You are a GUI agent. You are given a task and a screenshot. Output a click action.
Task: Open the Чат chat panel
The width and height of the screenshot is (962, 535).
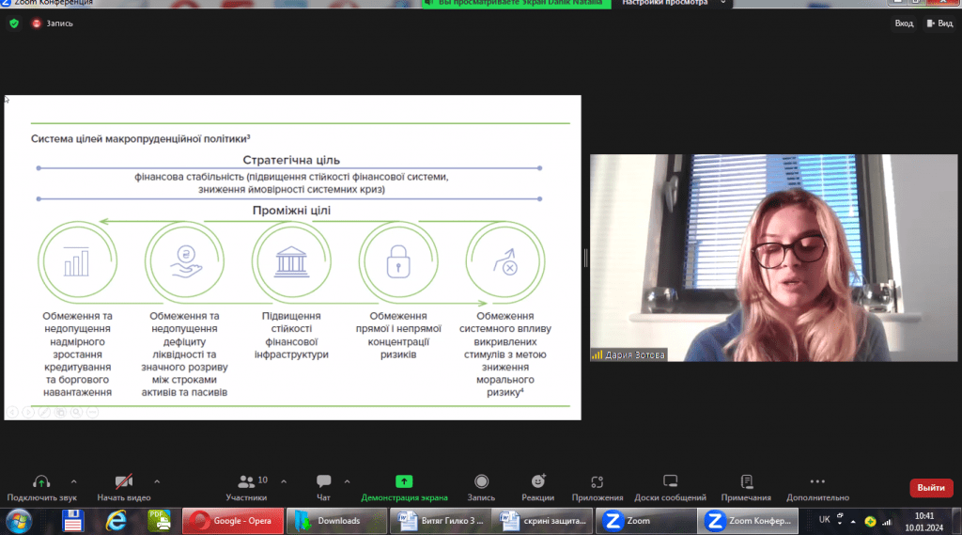(323, 482)
